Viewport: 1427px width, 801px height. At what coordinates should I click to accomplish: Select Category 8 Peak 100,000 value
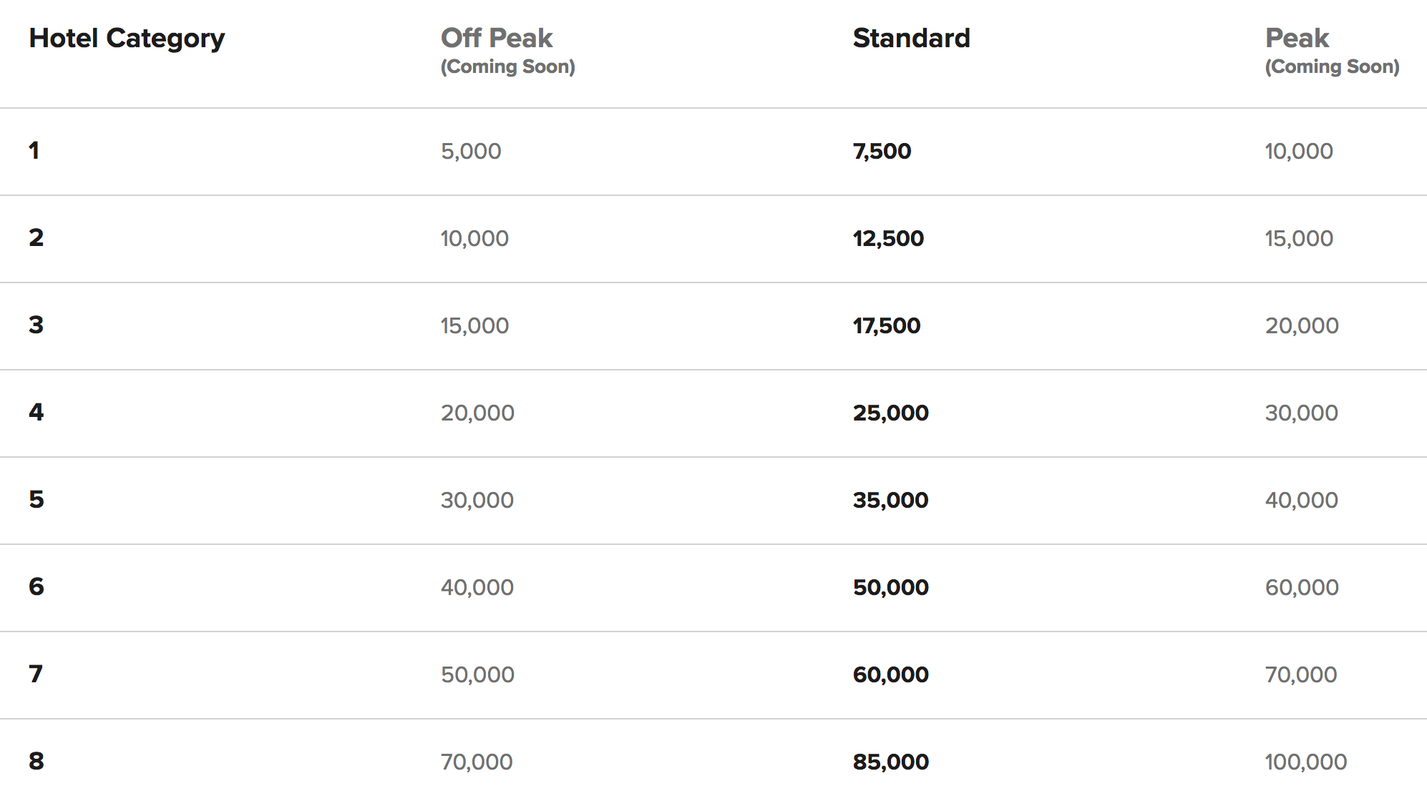(1306, 762)
